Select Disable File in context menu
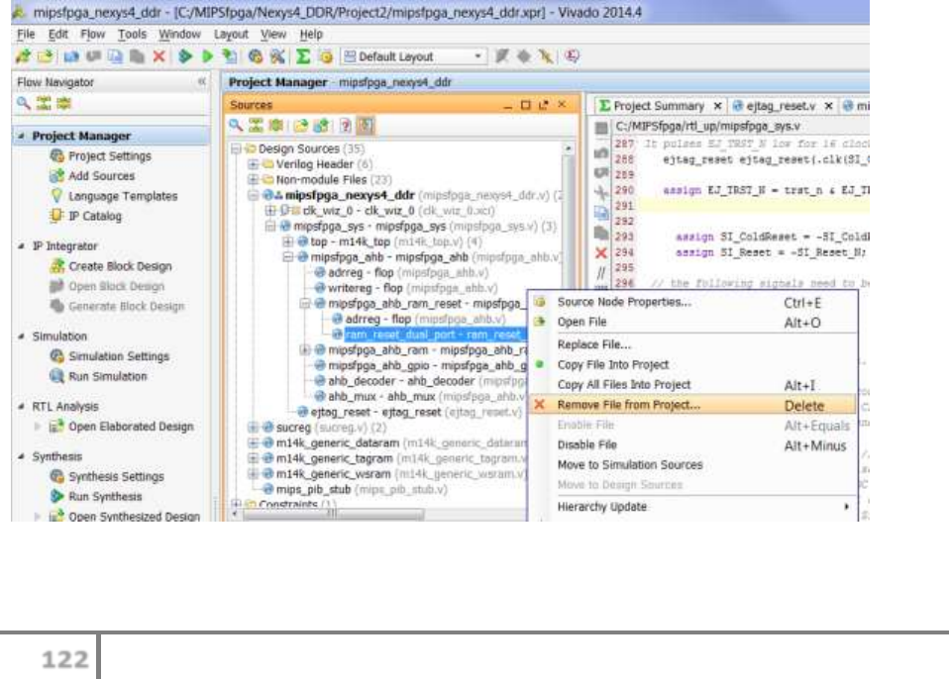The image size is (949, 679). click(x=586, y=445)
